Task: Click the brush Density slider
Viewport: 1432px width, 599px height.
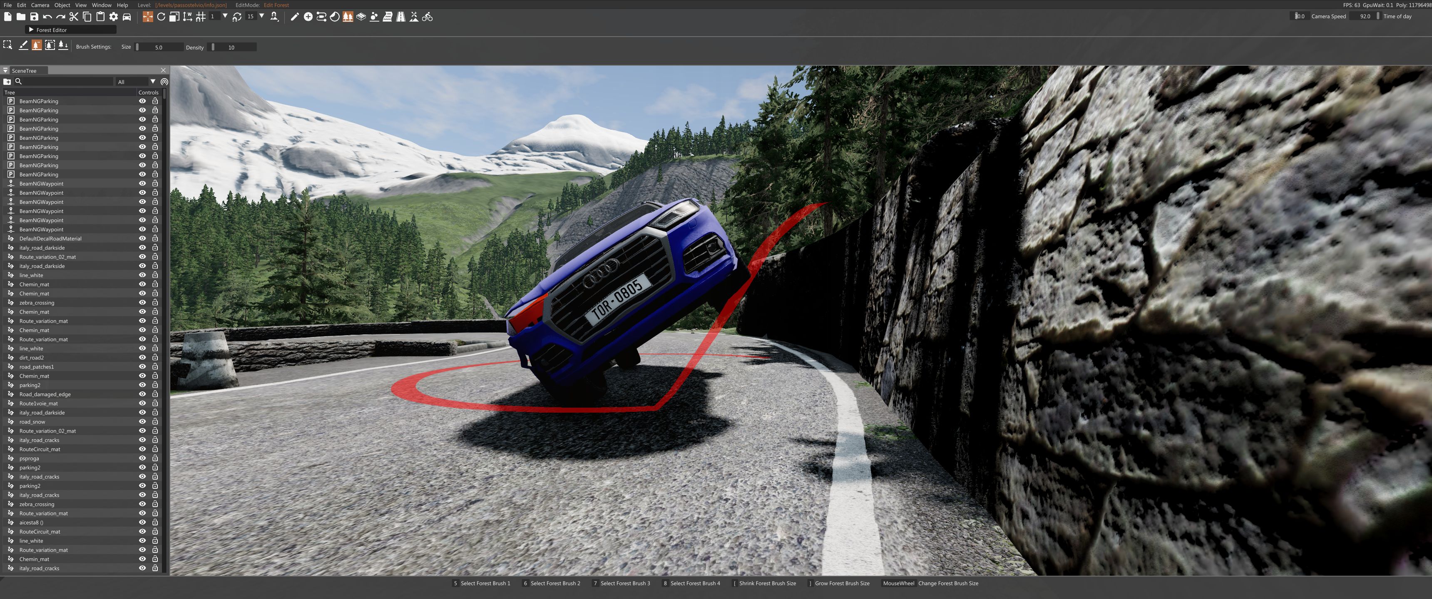Action: [x=232, y=47]
